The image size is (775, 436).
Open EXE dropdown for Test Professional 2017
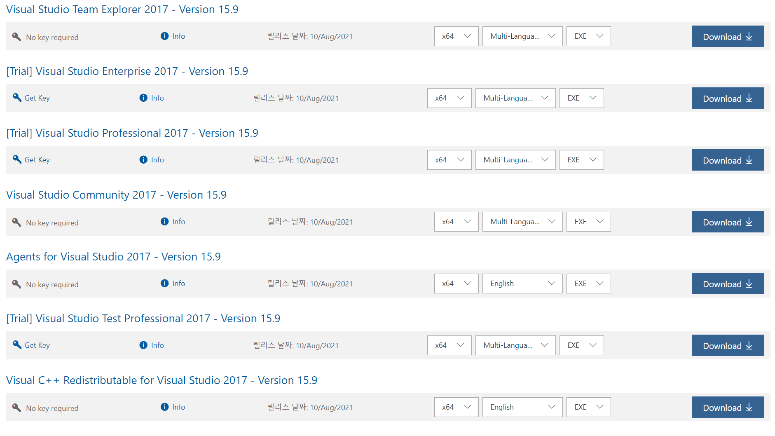pos(581,345)
